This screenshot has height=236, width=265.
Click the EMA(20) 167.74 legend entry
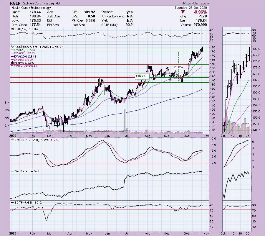[24, 50]
